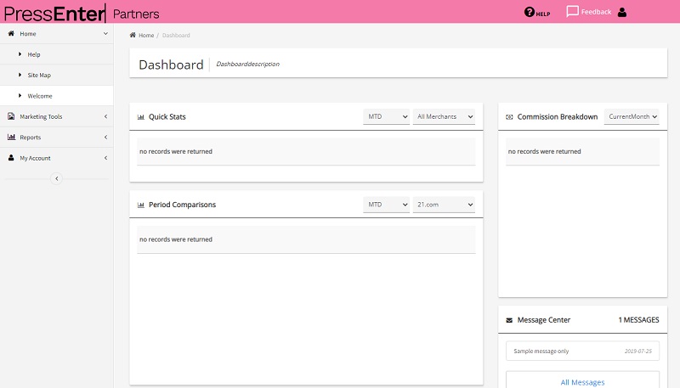The image size is (680, 388).
Task: Click the Commission Breakdown money icon
Action: pos(509,117)
